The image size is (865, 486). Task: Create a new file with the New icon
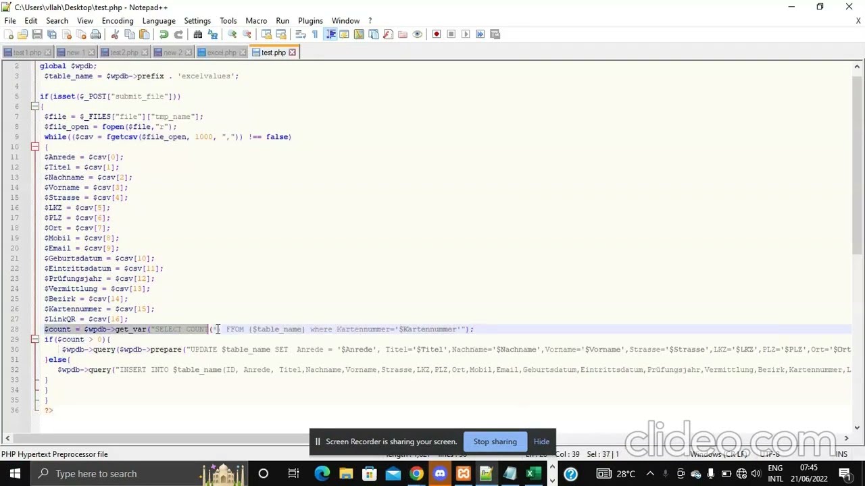click(x=9, y=34)
